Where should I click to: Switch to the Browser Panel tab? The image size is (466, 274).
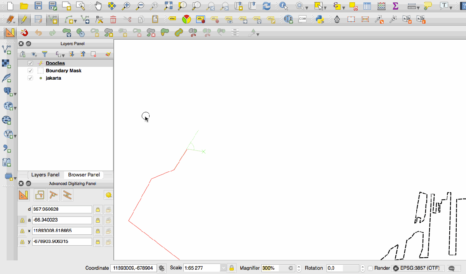(84, 175)
